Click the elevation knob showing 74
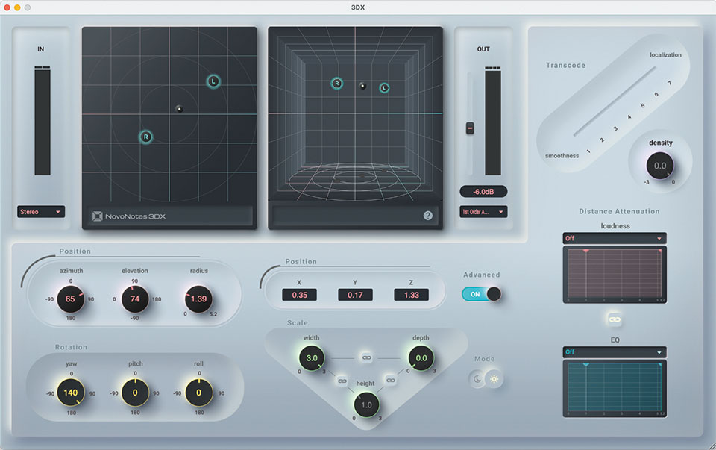716x450 pixels. click(135, 299)
